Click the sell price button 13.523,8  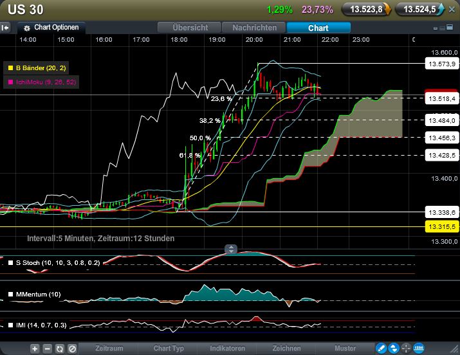tap(366, 10)
